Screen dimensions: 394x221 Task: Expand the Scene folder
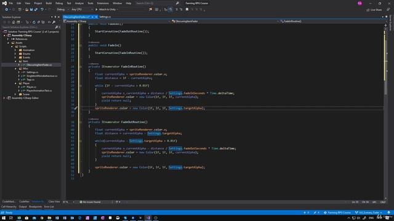point(15,94)
